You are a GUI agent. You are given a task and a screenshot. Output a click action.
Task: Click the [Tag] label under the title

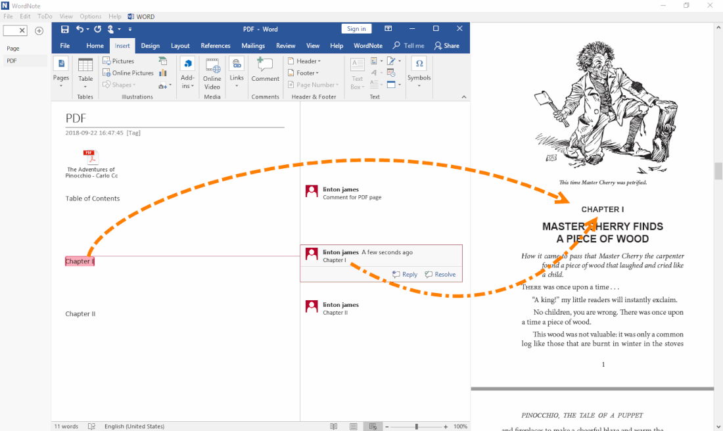pos(133,133)
